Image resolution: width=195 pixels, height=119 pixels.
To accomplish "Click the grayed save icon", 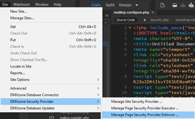I will [183, 5].
